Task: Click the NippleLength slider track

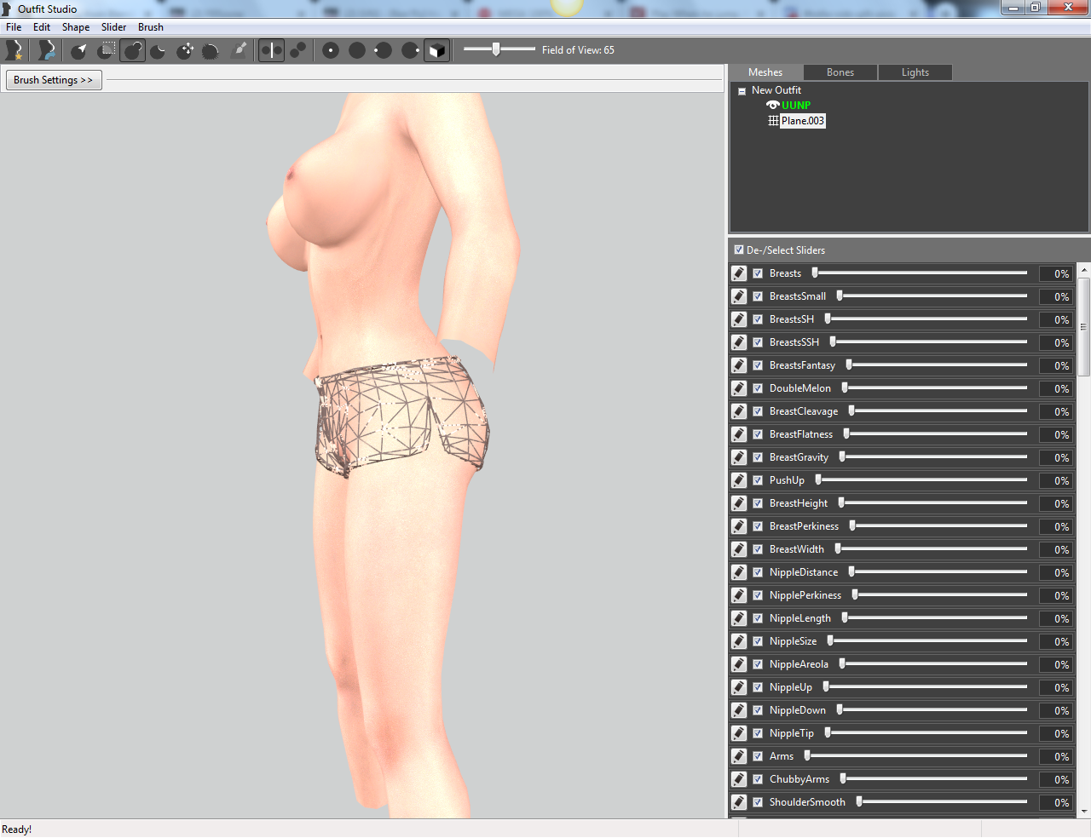Action: point(934,618)
